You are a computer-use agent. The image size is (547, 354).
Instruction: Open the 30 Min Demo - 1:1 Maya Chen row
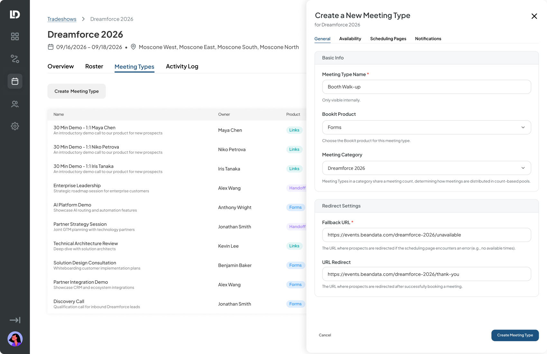tap(177, 130)
